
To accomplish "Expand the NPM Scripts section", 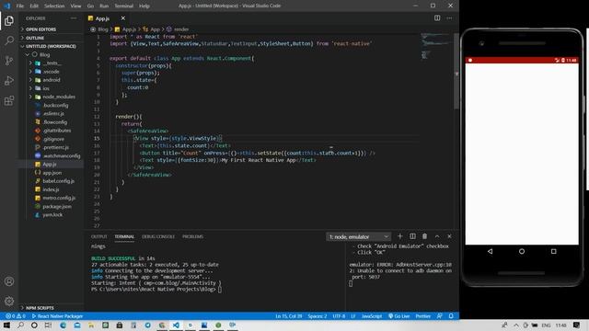I will [x=51, y=308].
